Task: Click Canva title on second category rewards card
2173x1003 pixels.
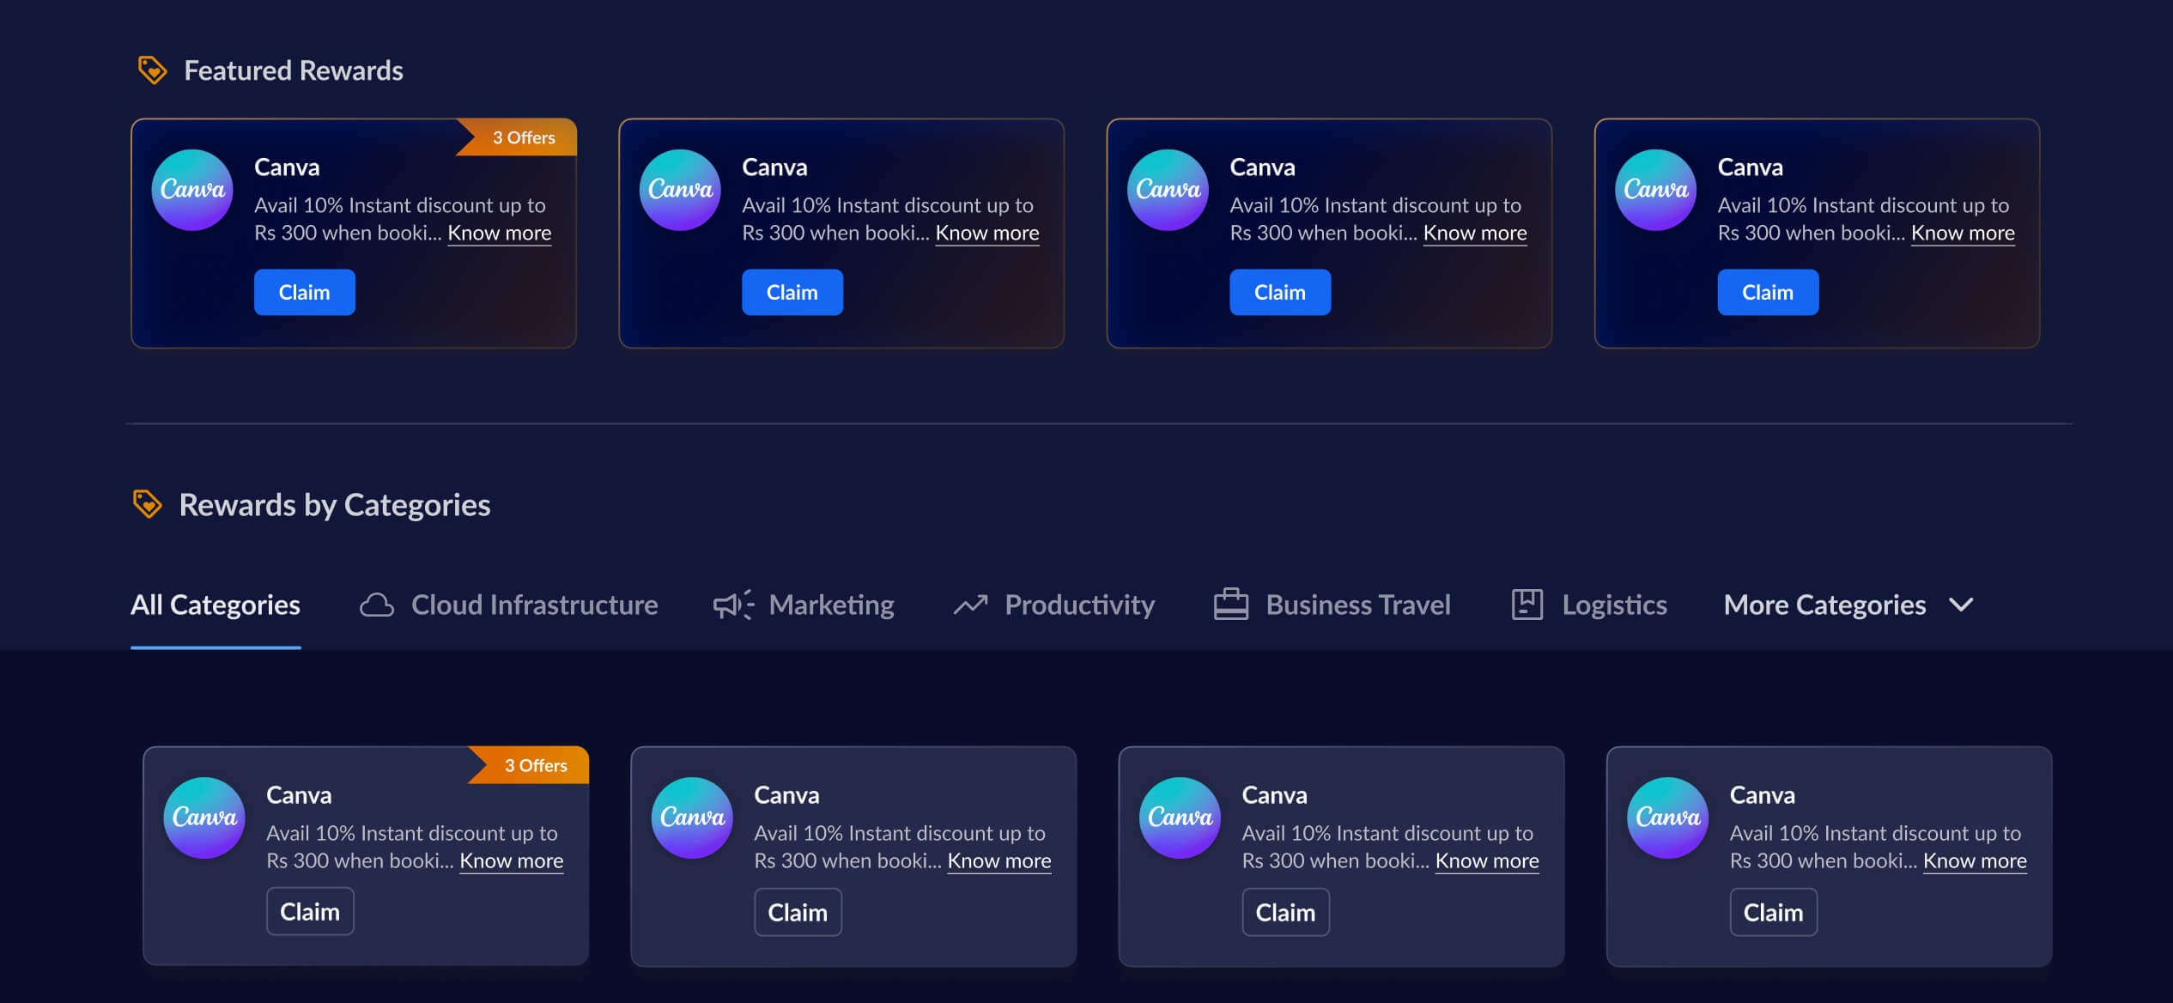Action: pos(786,795)
